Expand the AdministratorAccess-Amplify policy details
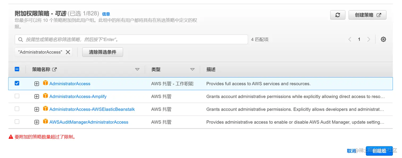The image size is (402, 158). (x=37, y=97)
